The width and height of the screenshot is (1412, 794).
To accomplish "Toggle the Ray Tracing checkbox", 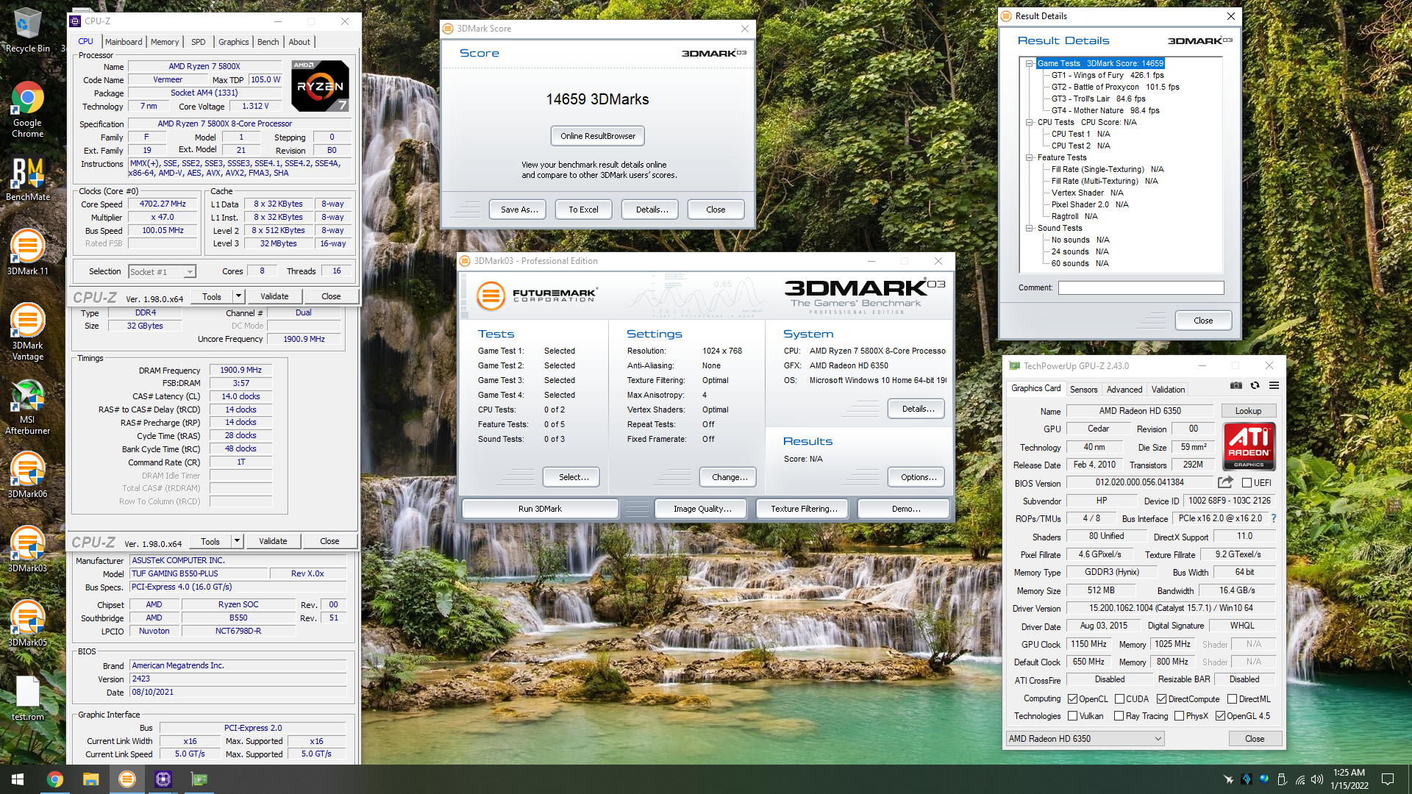I will point(1119,715).
